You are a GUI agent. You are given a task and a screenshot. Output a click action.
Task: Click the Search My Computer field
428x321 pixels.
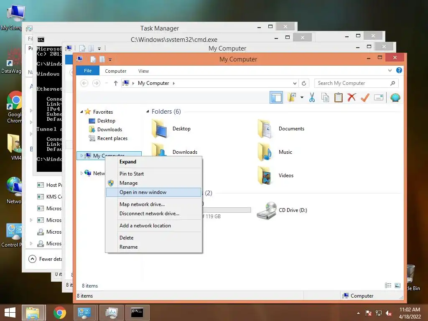[356, 83]
